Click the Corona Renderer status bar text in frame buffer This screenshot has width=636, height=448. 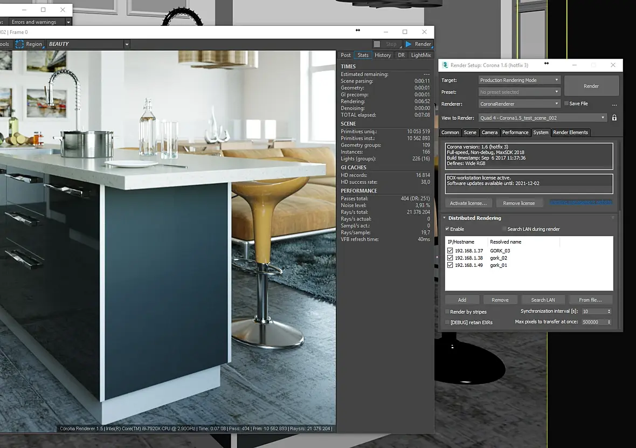(x=196, y=429)
